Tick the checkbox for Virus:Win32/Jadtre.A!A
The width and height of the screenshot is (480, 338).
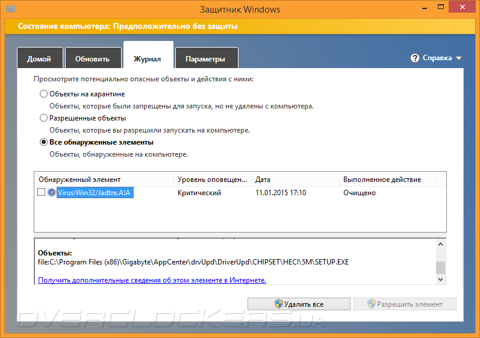(41, 192)
